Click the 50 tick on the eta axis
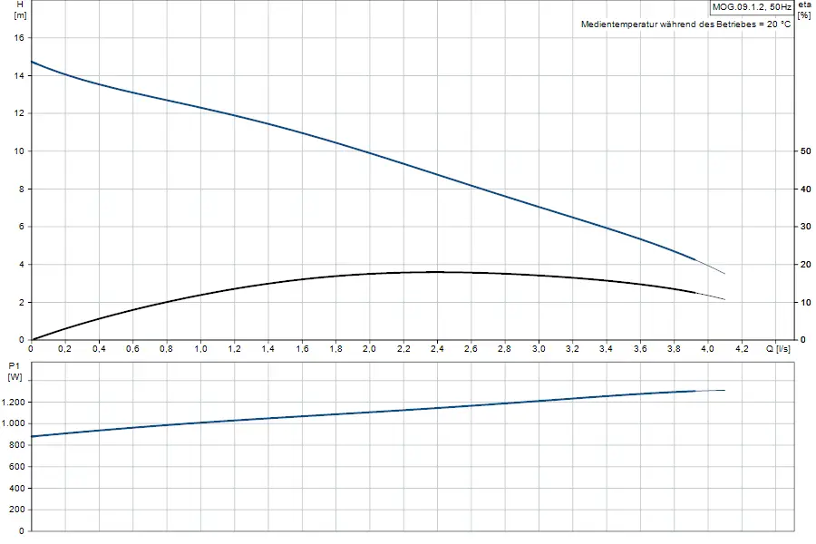This screenshot has height=544, width=816. click(806, 151)
